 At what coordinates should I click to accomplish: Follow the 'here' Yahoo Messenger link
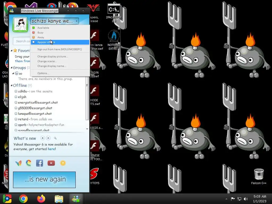pyautogui.click(x=51, y=149)
